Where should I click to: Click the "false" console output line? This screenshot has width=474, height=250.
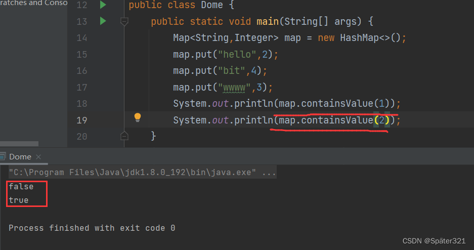point(21,186)
